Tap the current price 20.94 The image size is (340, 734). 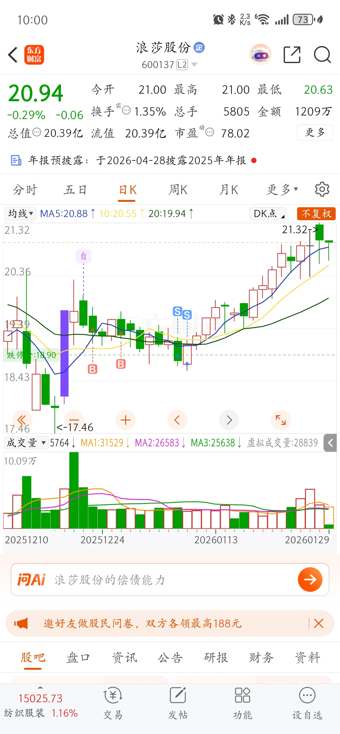click(x=36, y=93)
